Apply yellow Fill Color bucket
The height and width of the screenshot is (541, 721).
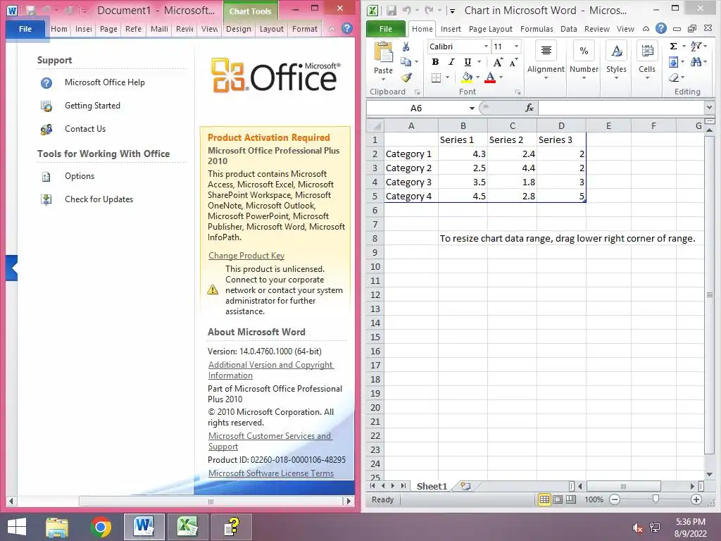pos(467,77)
